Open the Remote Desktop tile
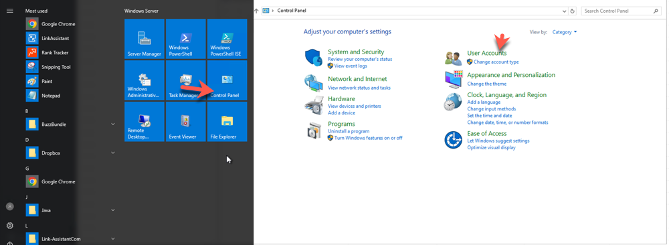669x245 pixels. point(145,121)
